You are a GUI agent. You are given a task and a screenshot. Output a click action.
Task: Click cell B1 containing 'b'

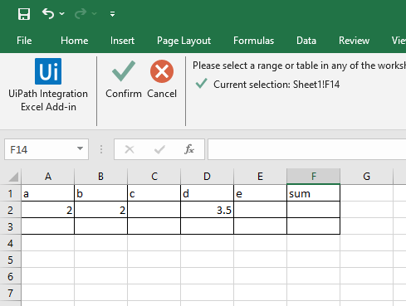(x=100, y=193)
